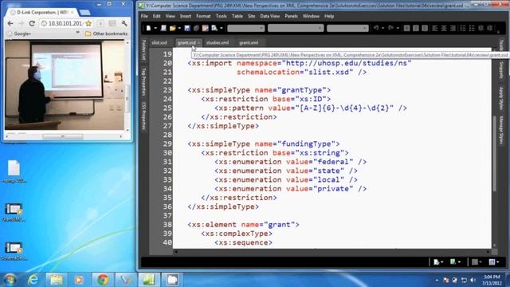Click the Bulleted list icon
Viewport: 510px width, 287px height.
[x=472, y=29]
